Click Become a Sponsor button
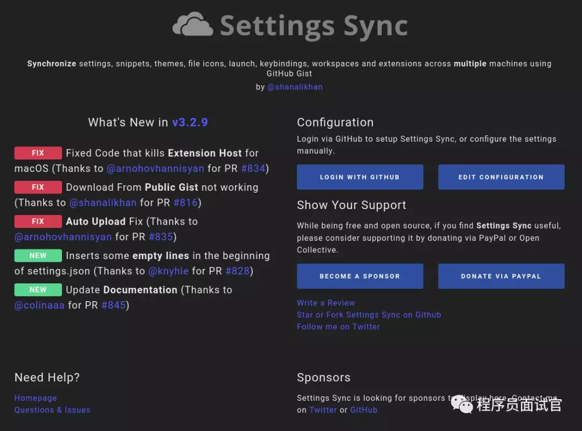Screen dimensions: 582x431 [359, 276]
